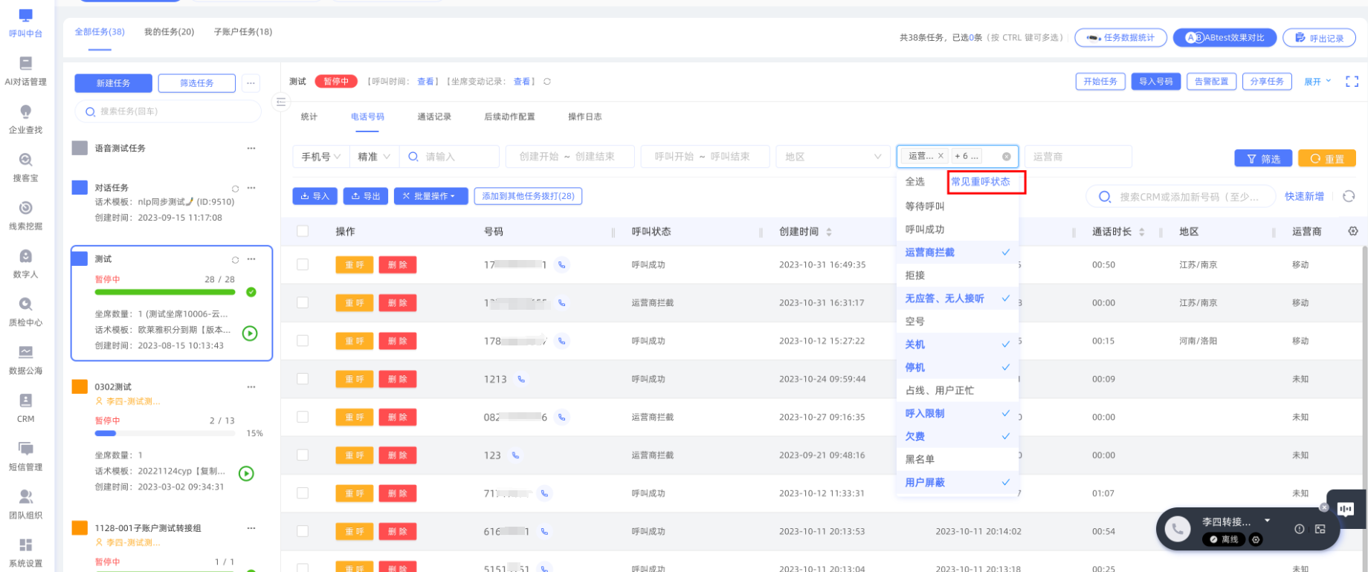
Task: Click the green play button on 测试 task
Action: coord(250,334)
